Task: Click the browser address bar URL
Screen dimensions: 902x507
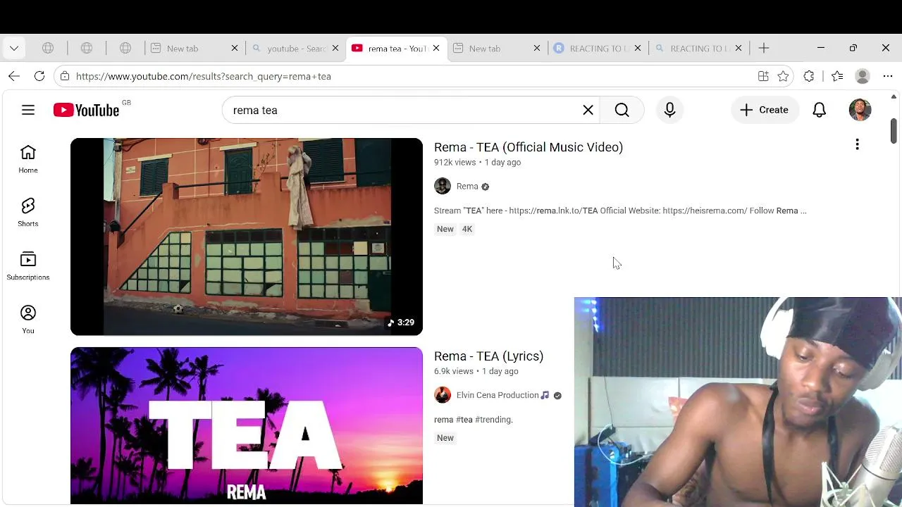Action: click(204, 76)
